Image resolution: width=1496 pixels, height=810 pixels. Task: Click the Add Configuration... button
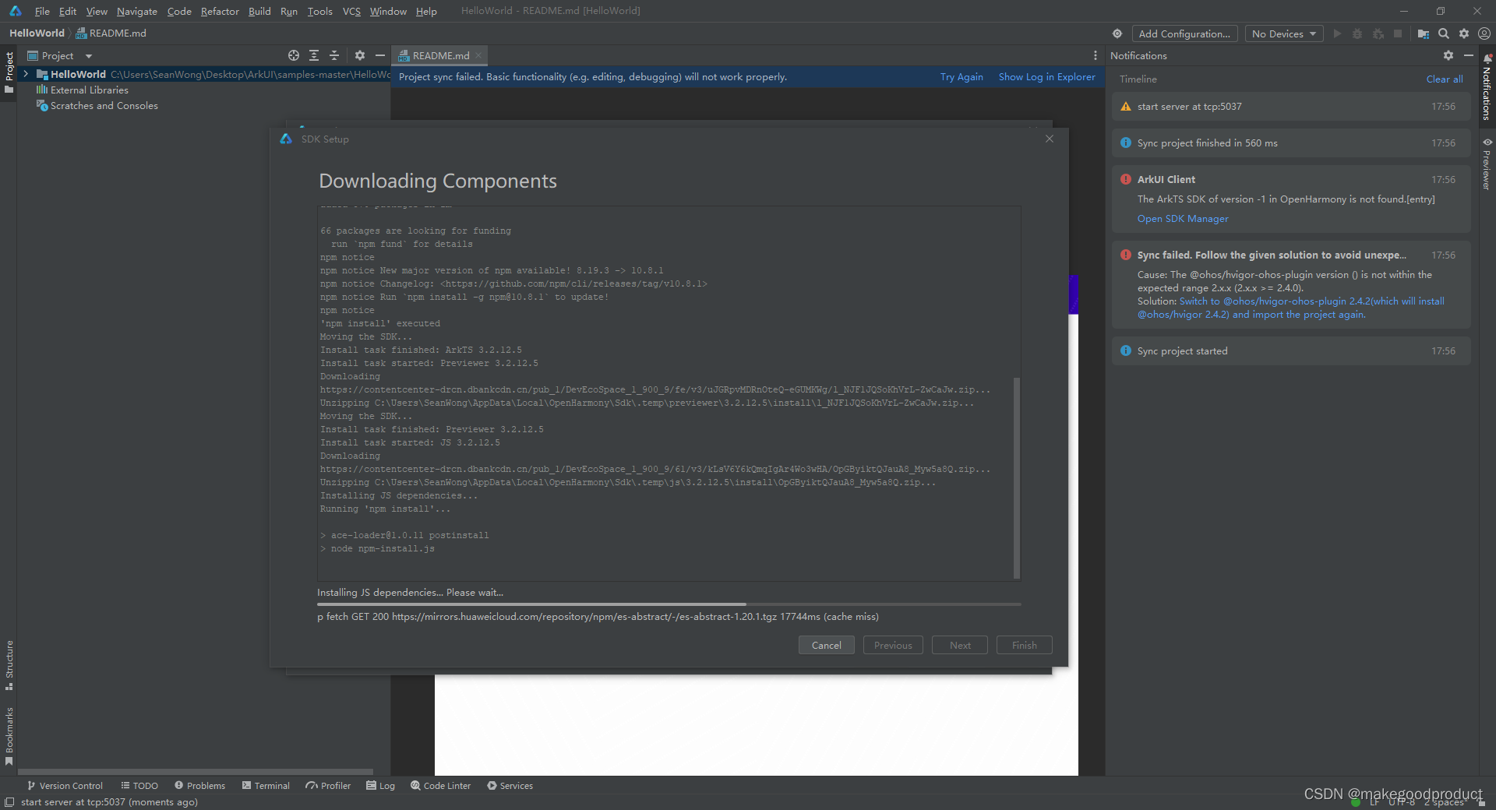(1184, 33)
